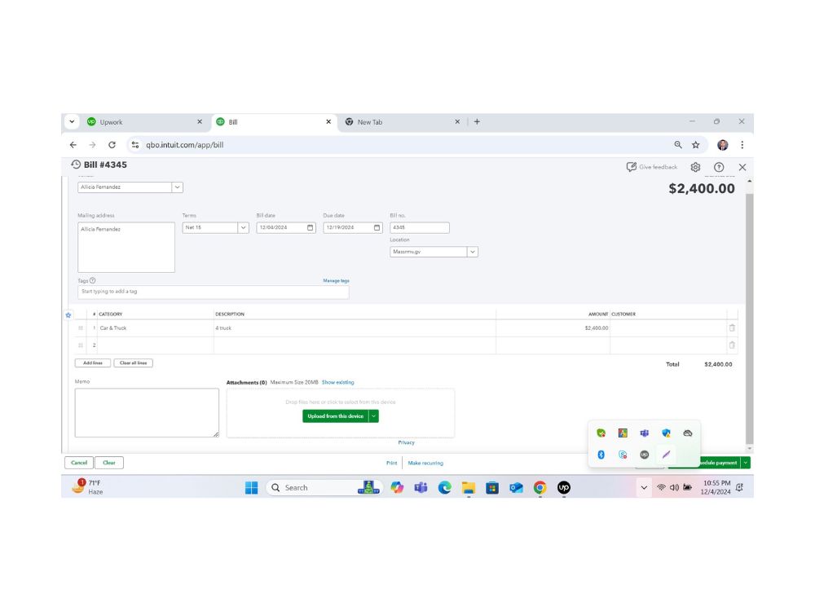815x611 pixels.
Task: Click the Give feedback icon
Action: pos(631,167)
